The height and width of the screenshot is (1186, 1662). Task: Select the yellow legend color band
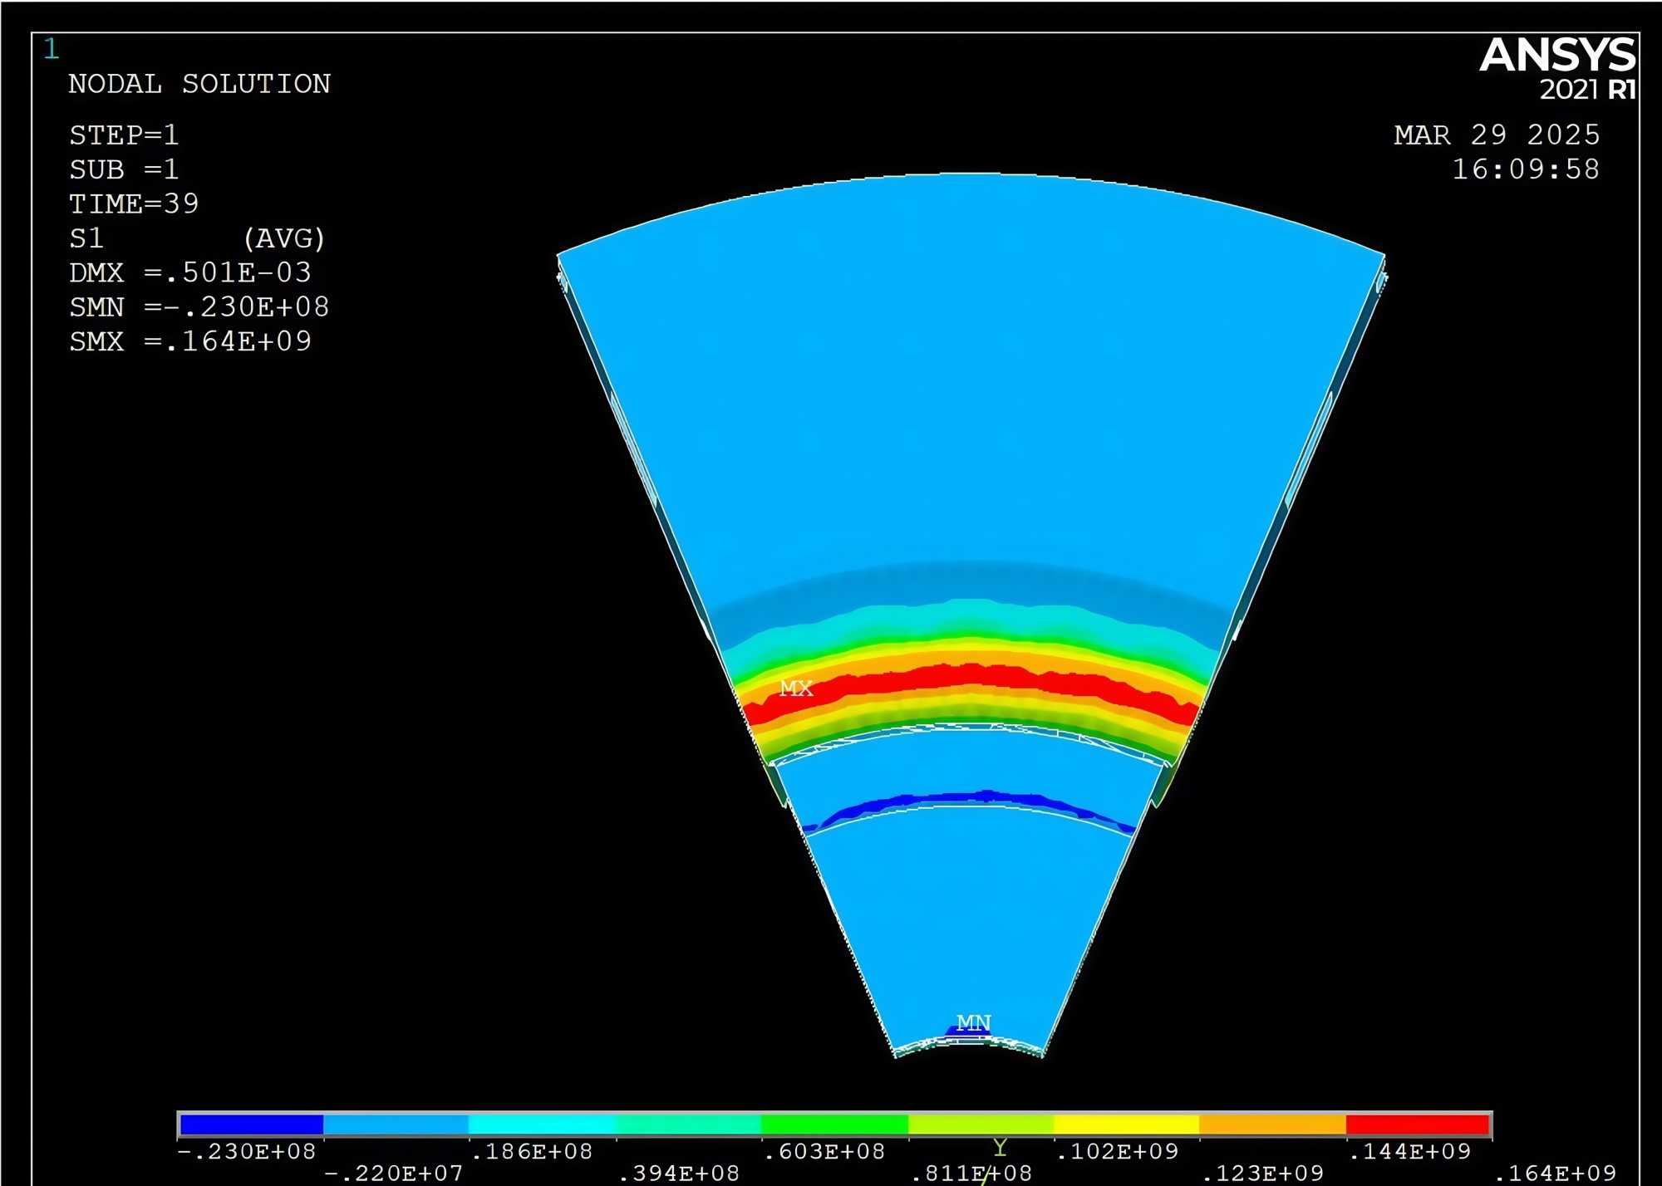1126,1125
